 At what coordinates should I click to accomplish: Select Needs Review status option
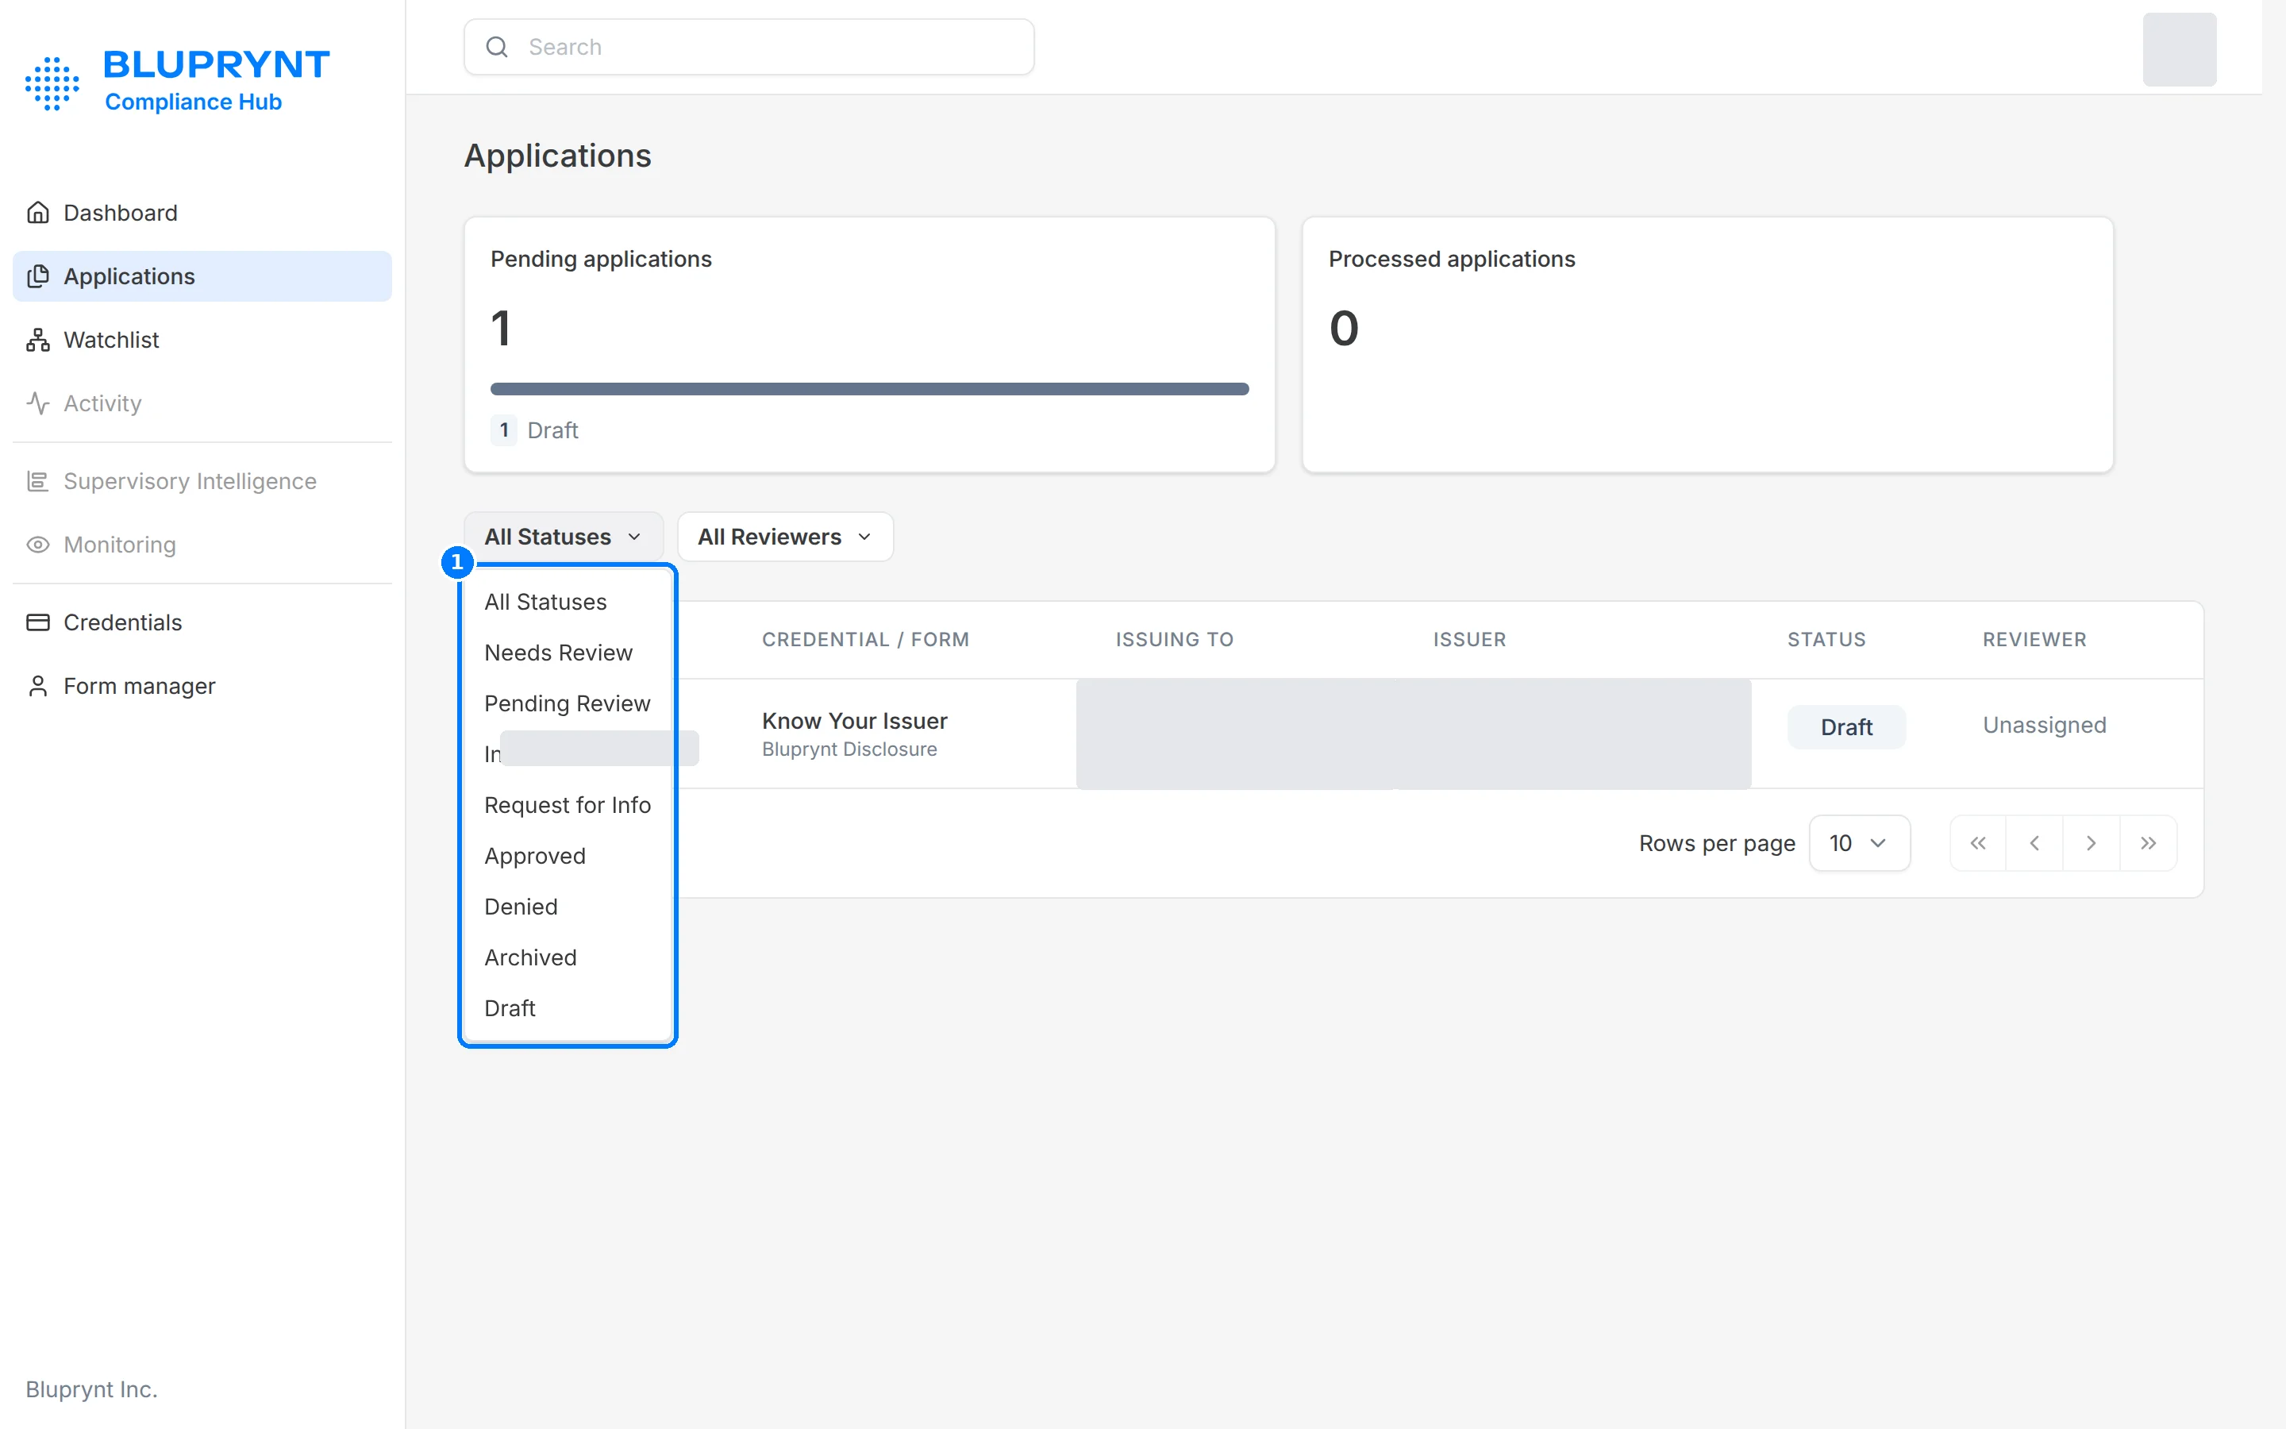click(568, 653)
